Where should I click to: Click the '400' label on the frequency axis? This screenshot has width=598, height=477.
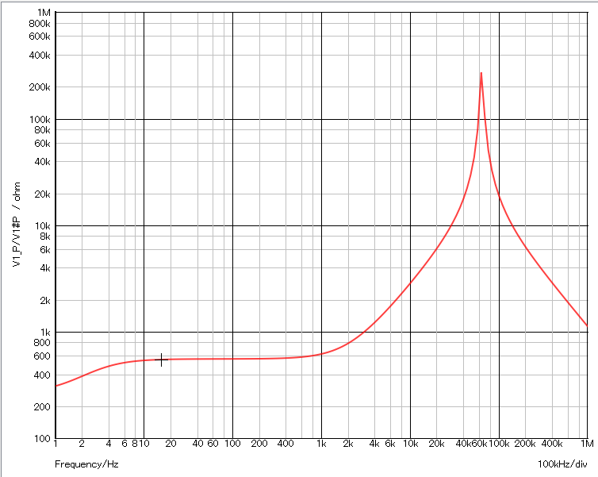coord(286,444)
